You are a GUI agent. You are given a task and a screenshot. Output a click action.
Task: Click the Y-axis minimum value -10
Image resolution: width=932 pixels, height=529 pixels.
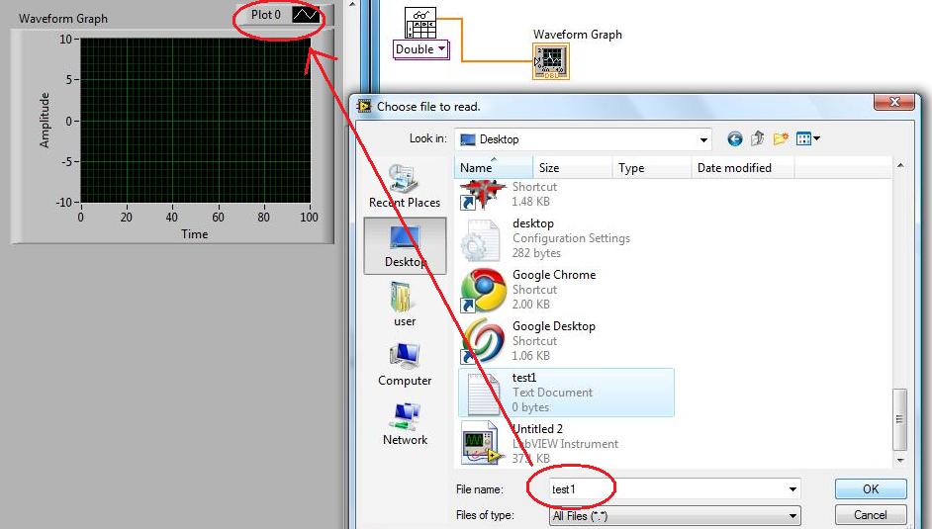63,202
